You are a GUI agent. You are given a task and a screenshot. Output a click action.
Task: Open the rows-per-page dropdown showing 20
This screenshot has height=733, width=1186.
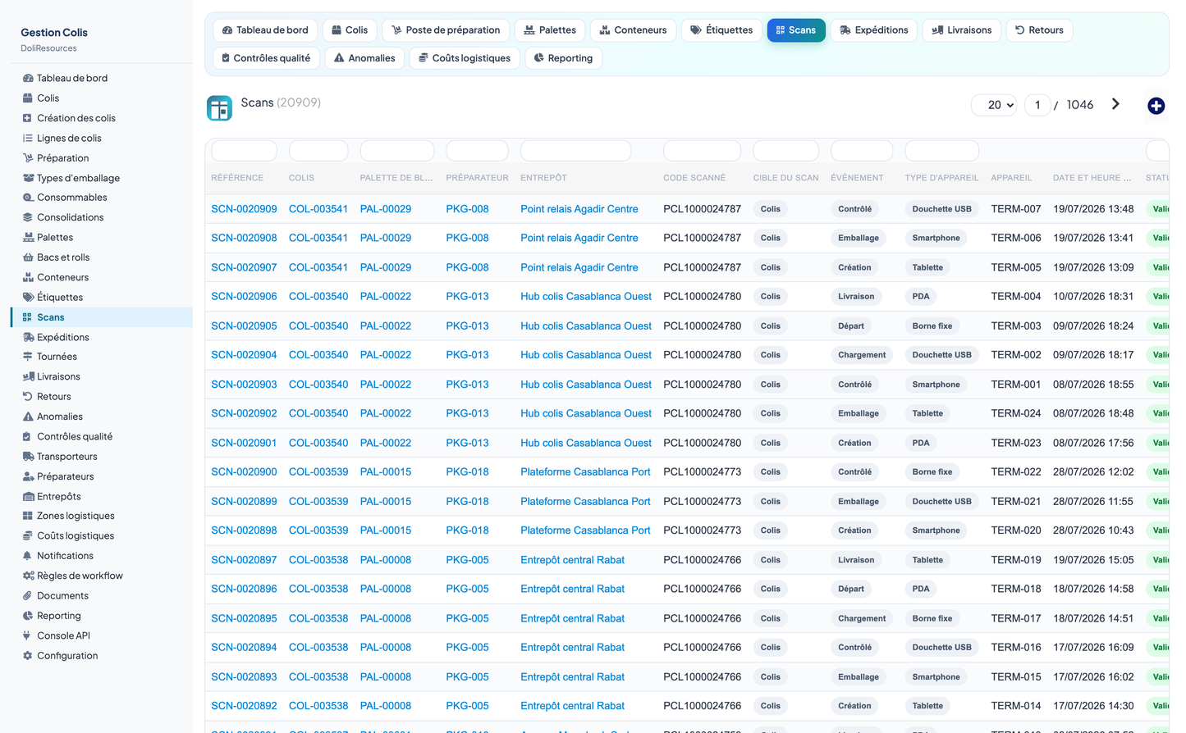click(994, 105)
